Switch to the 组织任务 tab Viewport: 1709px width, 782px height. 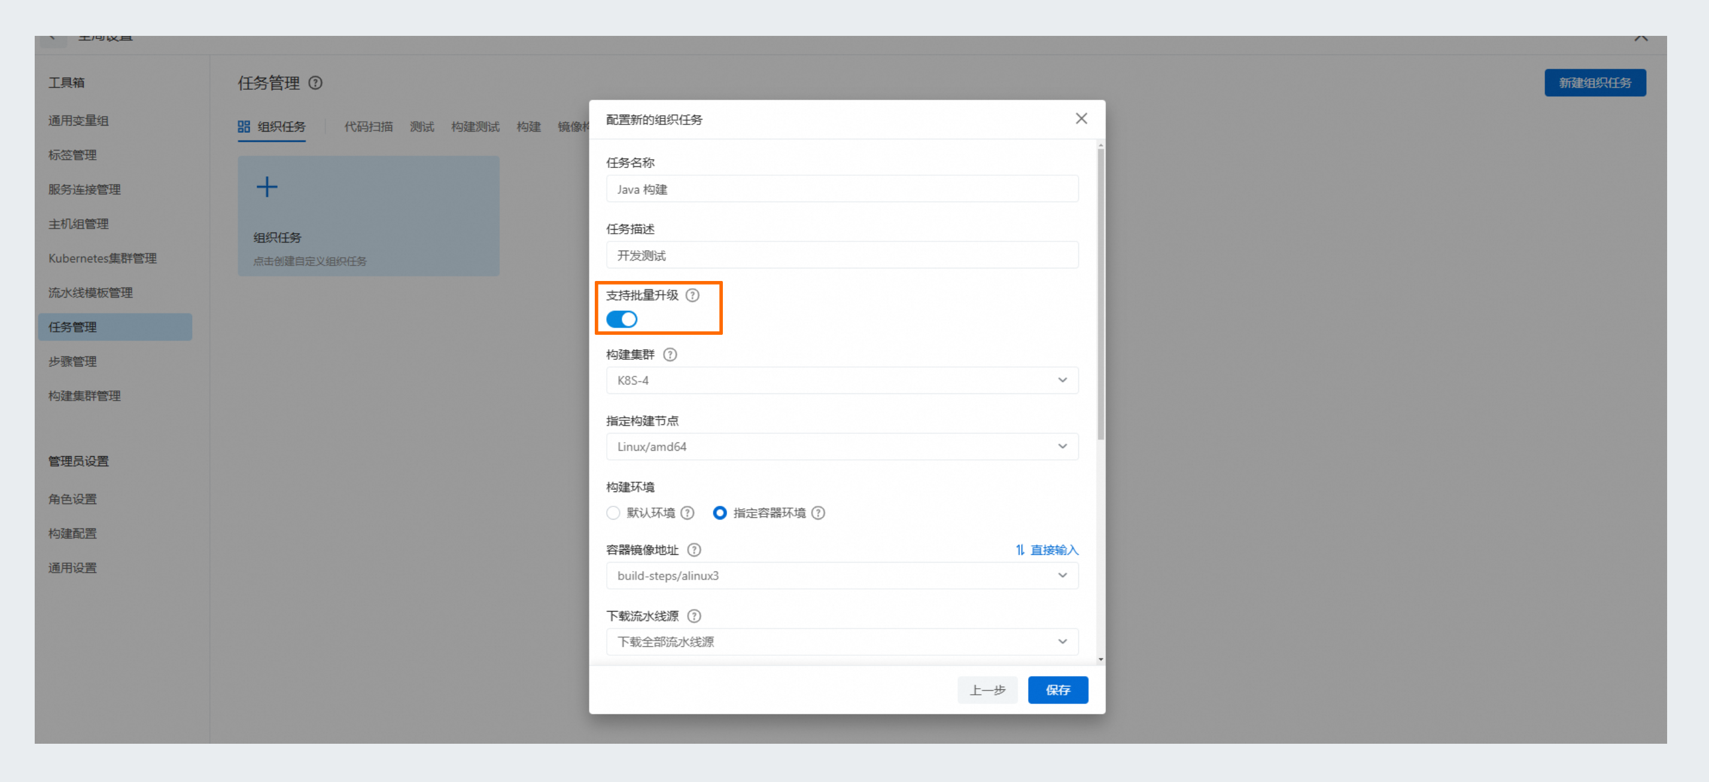pos(272,127)
